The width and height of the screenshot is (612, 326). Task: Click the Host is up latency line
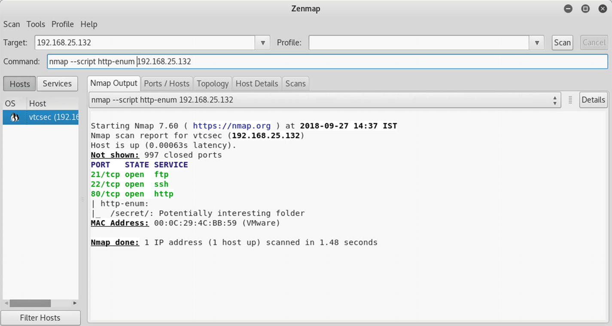[x=164, y=145]
